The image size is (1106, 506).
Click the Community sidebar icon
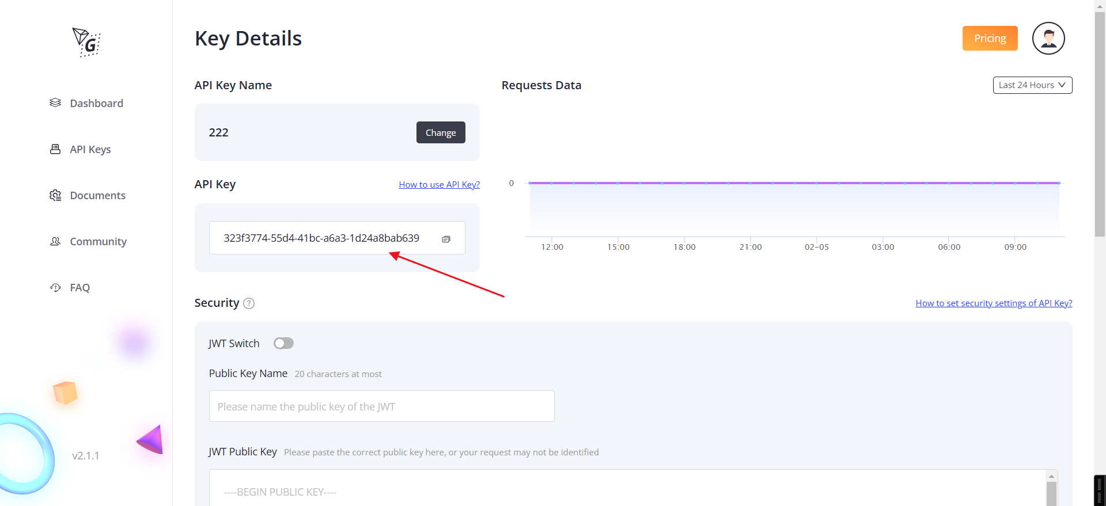coord(55,241)
